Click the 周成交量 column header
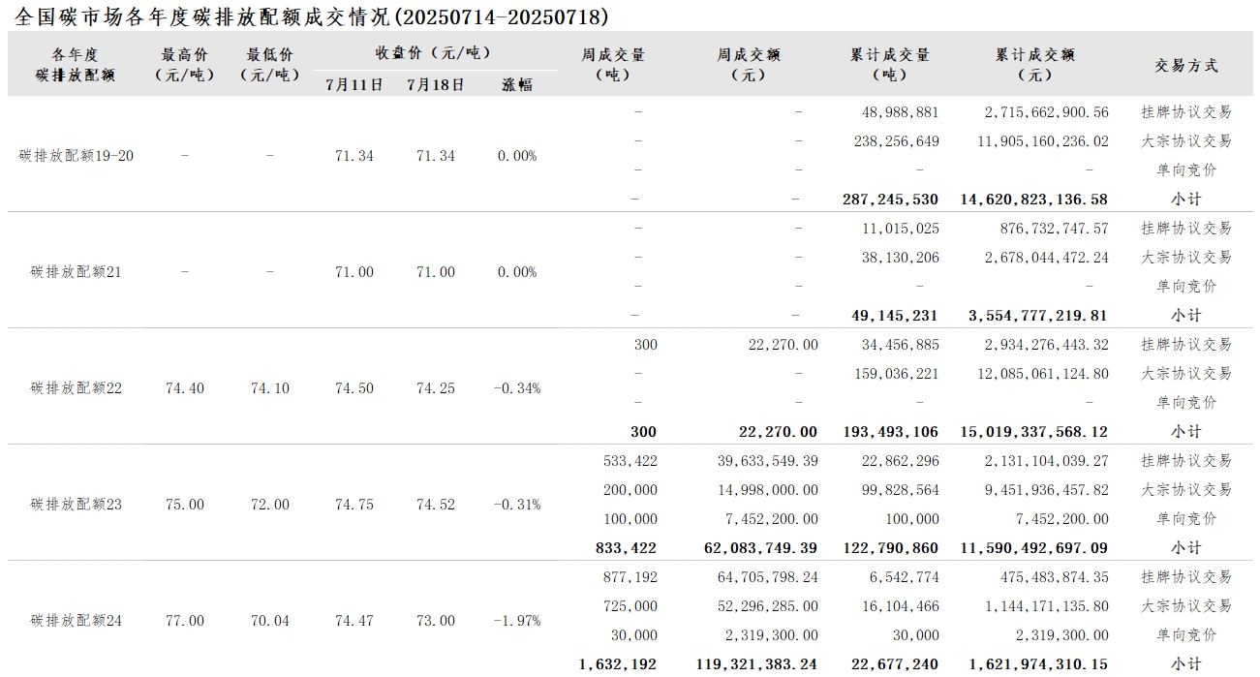The height and width of the screenshot is (677, 1260). (613, 65)
